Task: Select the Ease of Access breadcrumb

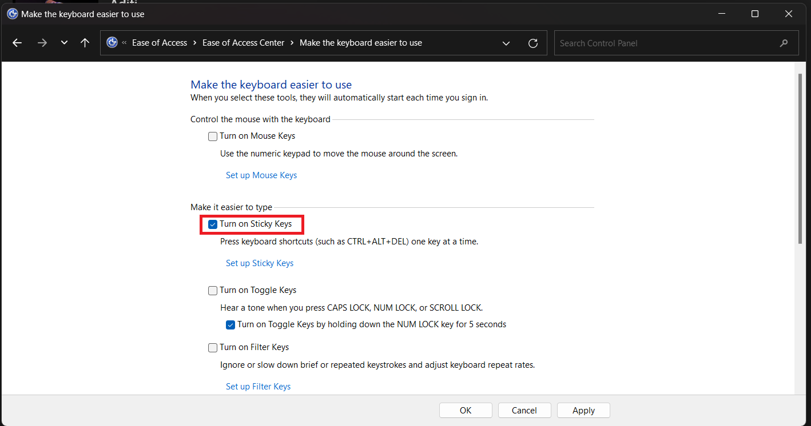Action: tap(160, 43)
